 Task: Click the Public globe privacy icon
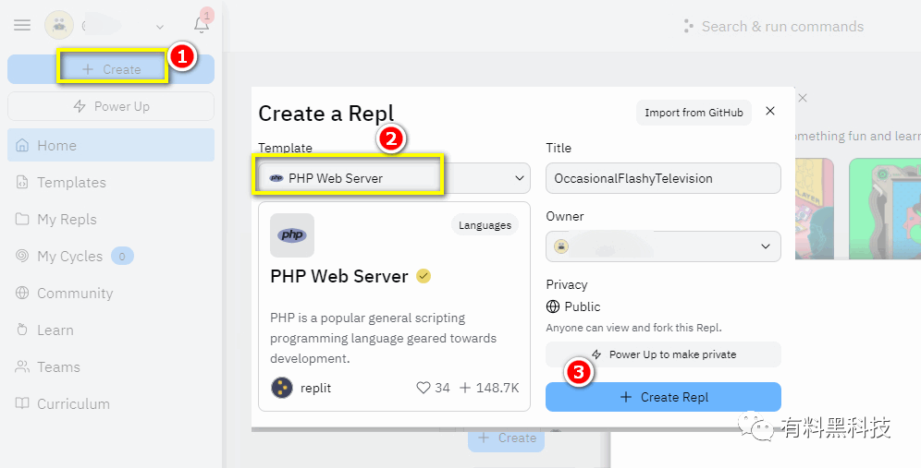coord(553,306)
